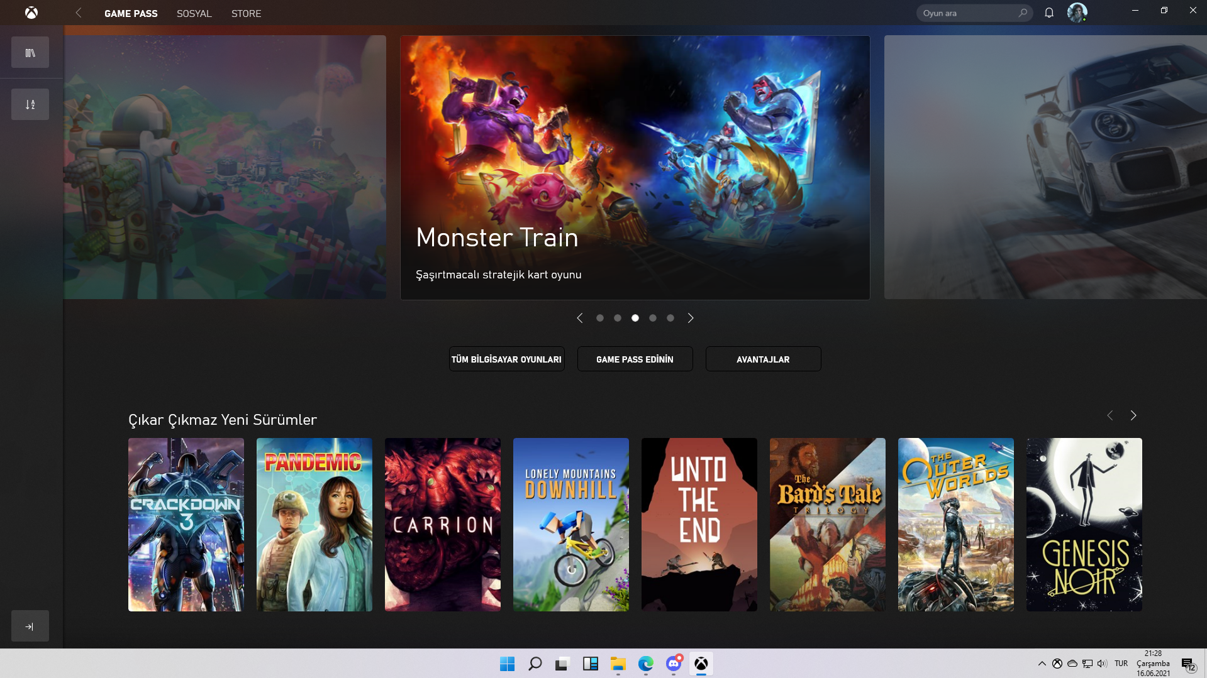The width and height of the screenshot is (1207, 678).
Task: Switch to the SOSYAL tab
Action: coord(194,13)
